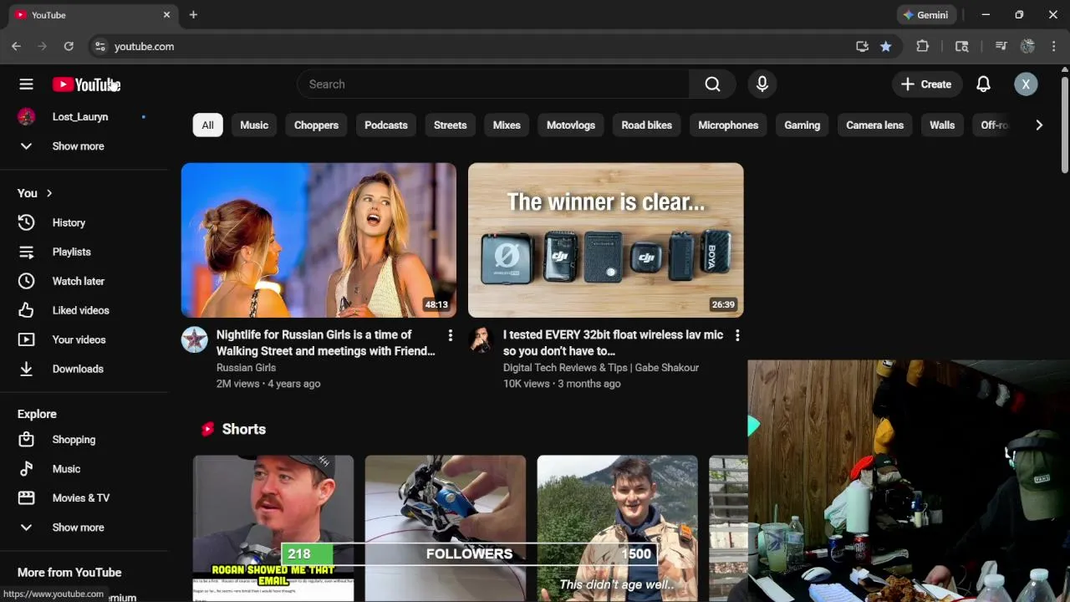Open 'This didn't age well' Short

click(617, 528)
